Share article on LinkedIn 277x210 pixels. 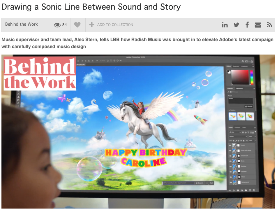point(225,25)
